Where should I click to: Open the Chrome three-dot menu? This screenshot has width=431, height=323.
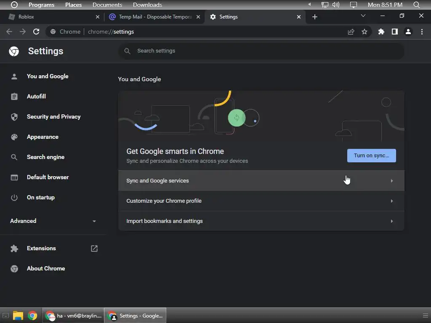(422, 32)
